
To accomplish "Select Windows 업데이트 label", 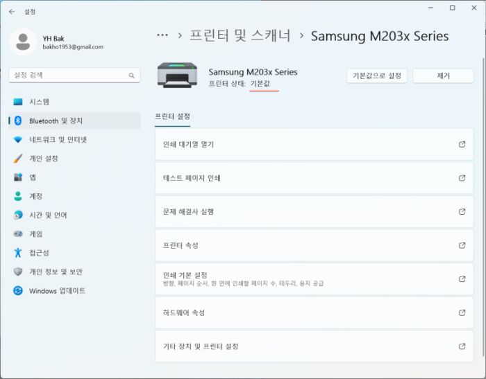I will coord(58,291).
